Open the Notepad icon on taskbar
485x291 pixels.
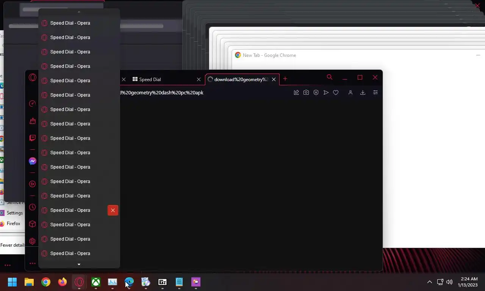tap(179, 282)
